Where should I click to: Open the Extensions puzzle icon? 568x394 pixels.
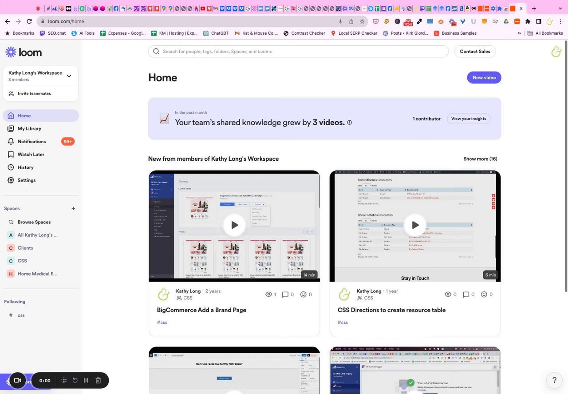528,21
